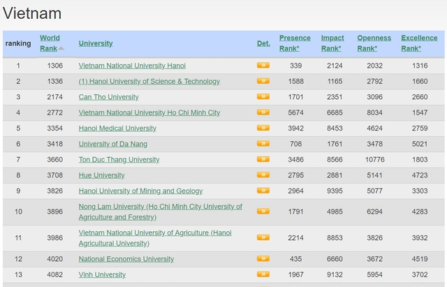Sort by University column header
The height and width of the screenshot is (287, 447).
click(96, 43)
